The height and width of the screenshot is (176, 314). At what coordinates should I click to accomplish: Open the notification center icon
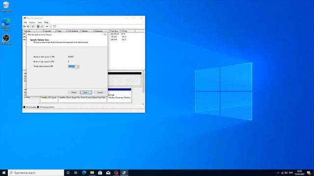[x=309, y=173]
